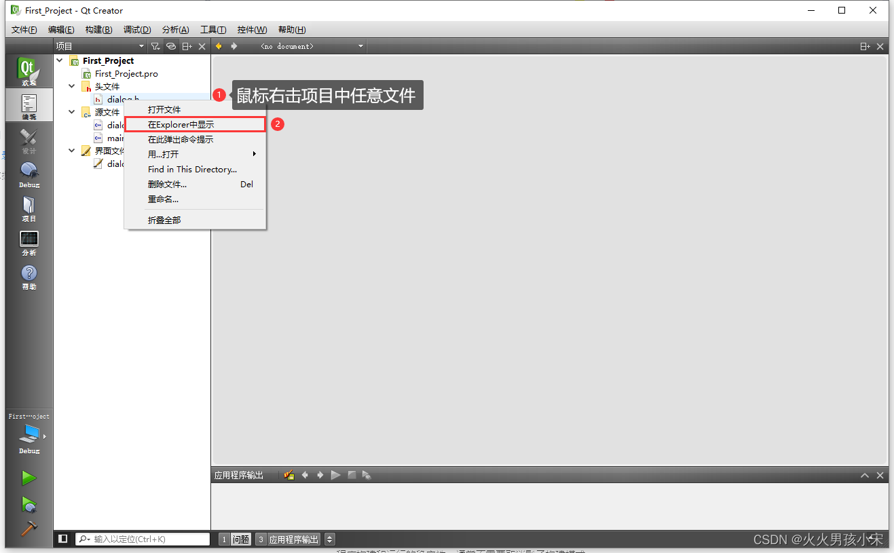
Task: Clear the application output pane
Action: tap(289, 475)
